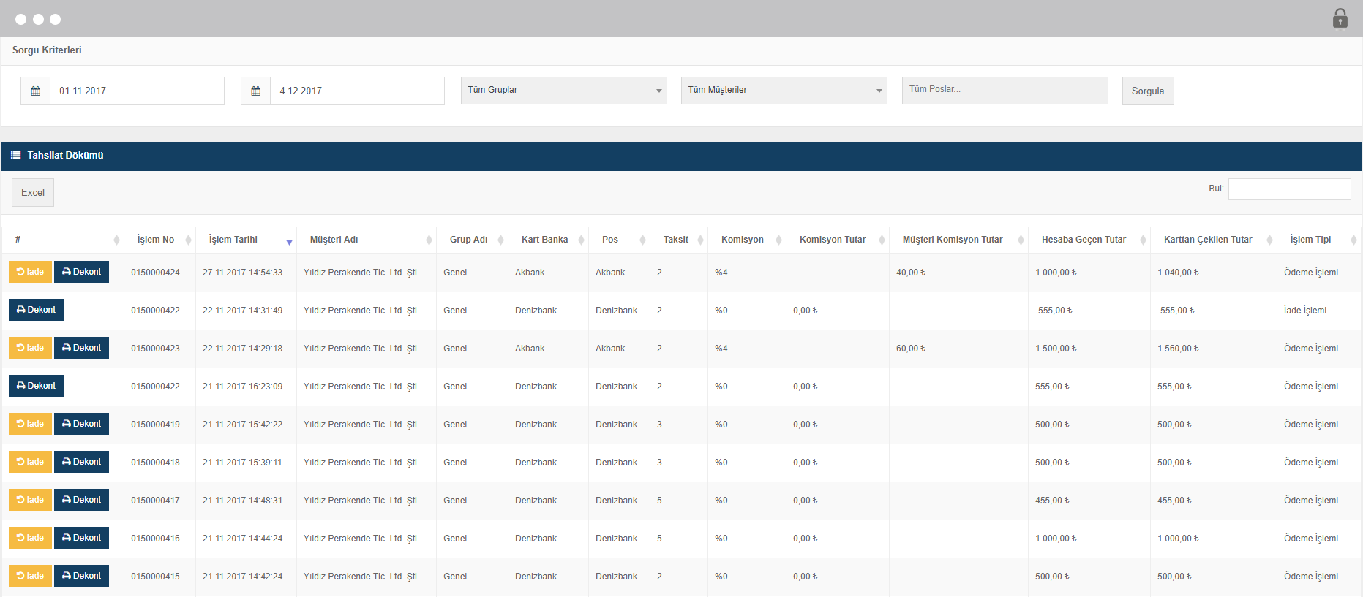The width and height of the screenshot is (1363, 597).
Task: Click the Tahsilat Dökümü list icon
Action: [15, 155]
